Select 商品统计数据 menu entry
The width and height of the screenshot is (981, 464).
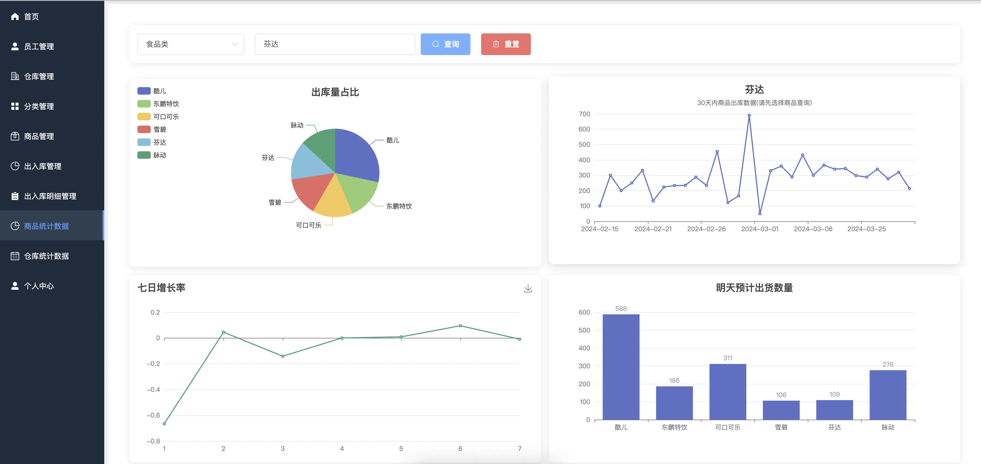(x=47, y=226)
